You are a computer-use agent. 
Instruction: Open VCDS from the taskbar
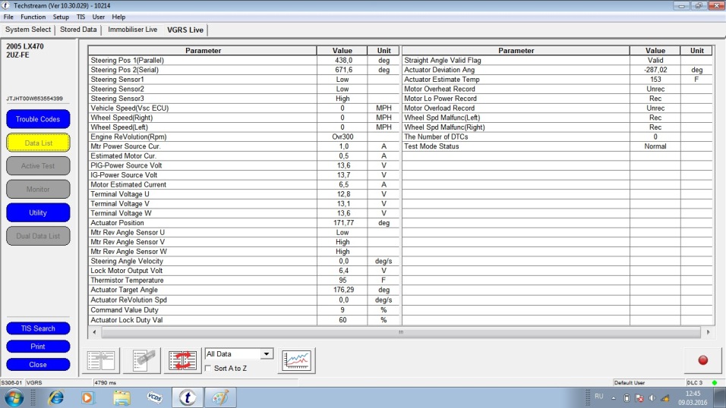(x=153, y=397)
